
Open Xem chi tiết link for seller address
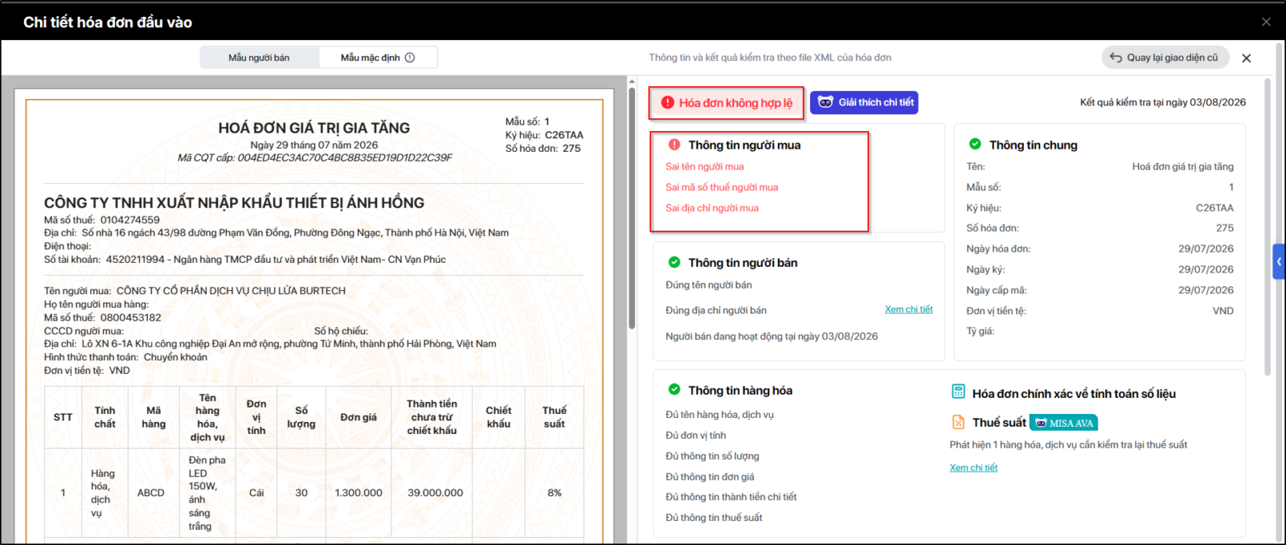(x=909, y=309)
